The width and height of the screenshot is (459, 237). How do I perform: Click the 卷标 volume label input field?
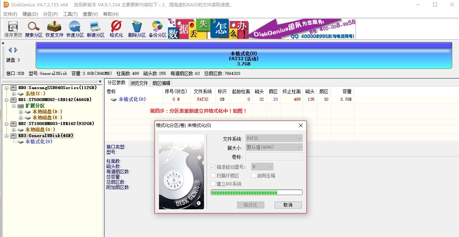click(x=274, y=157)
